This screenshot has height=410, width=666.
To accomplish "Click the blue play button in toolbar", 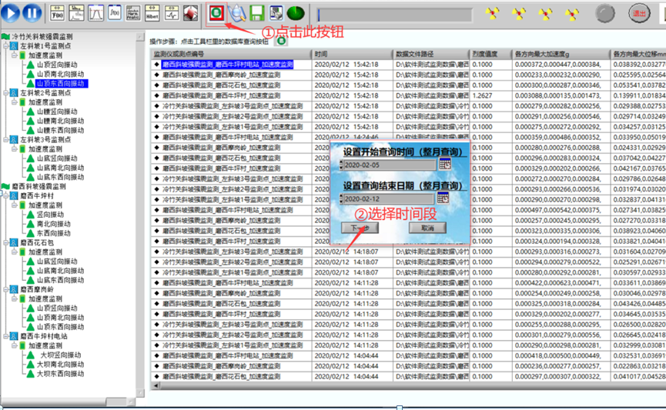I will [12, 13].
